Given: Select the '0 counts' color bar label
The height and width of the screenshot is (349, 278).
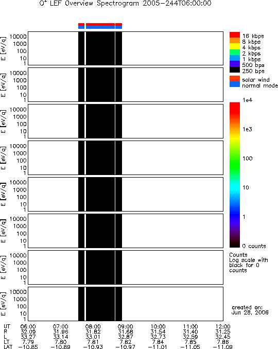Looking at the screenshot, I should click(x=254, y=246).
